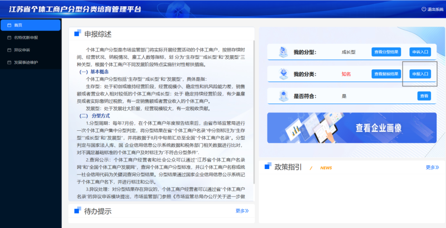Click the blue square icon beside 申报综述
This screenshot has height=228, width=446.
tap(77, 33)
